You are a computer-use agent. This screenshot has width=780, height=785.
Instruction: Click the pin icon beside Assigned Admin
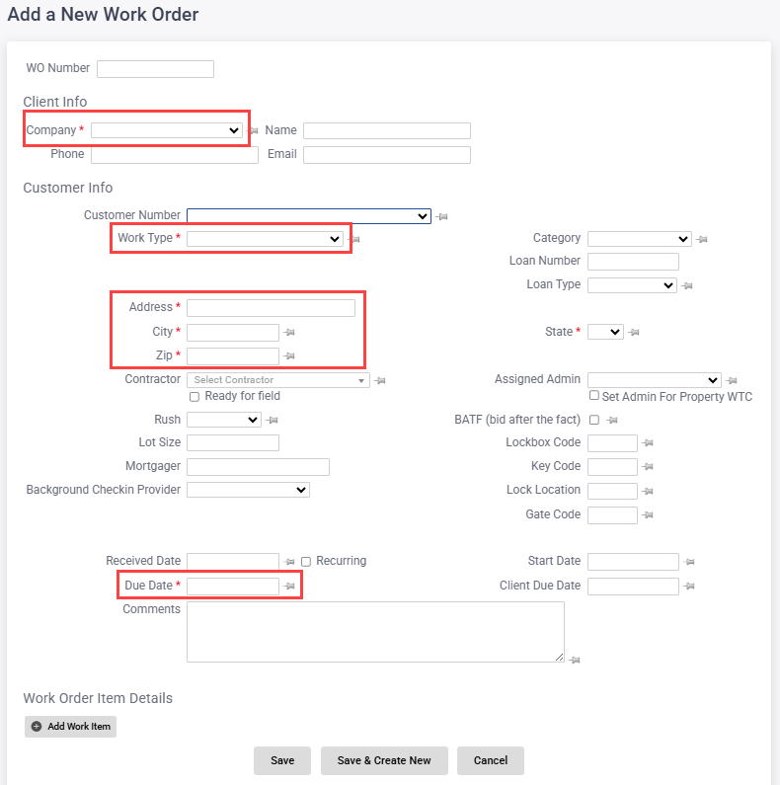[733, 380]
